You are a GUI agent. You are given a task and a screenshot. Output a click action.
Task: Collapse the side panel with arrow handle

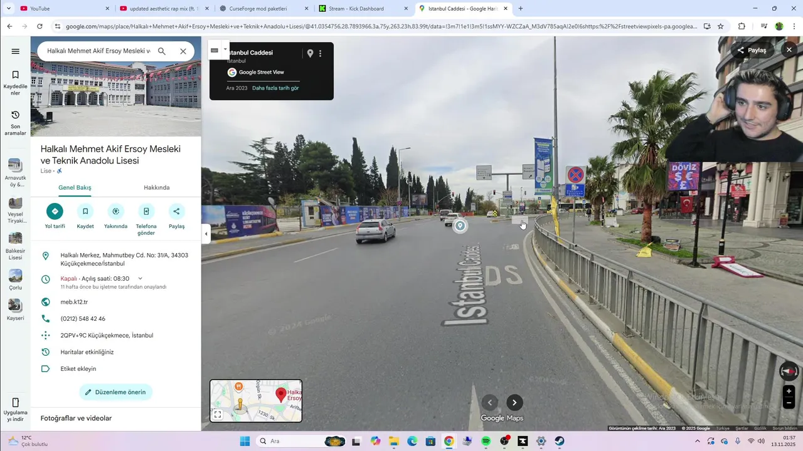click(206, 234)
